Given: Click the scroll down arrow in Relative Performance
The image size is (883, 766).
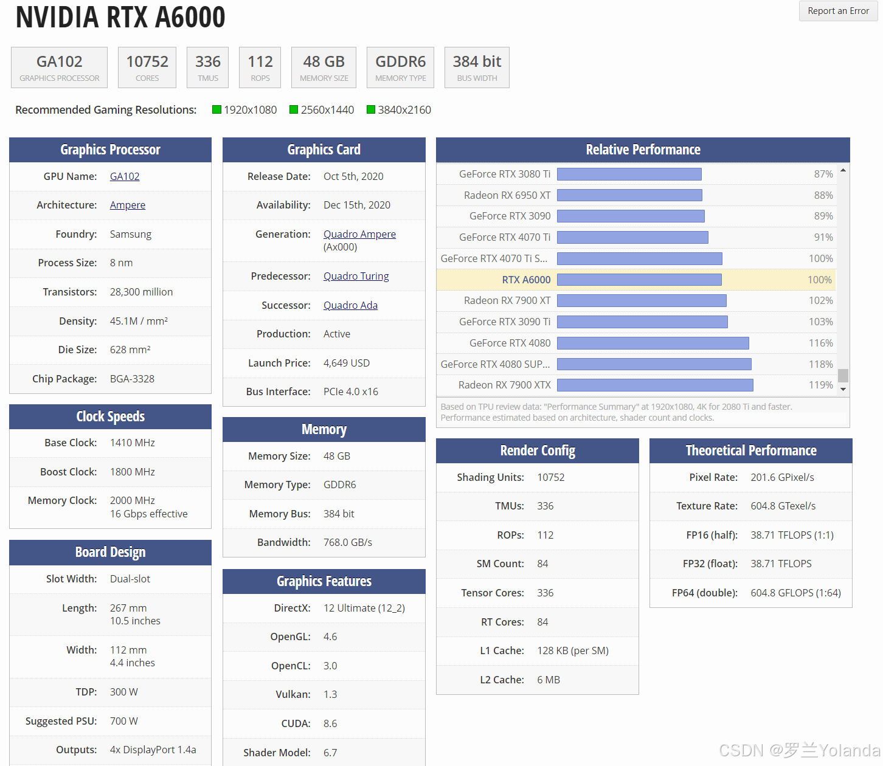Looking at the screenshot, I should pos(843,389).
